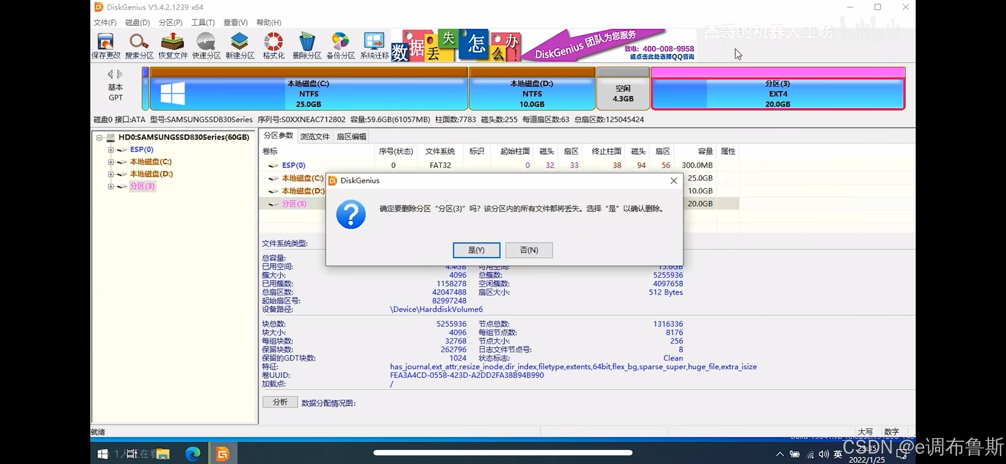Click the volume speaker tray icon
Viewport: 1006px width, 464px height.
(x=824, y=454)
